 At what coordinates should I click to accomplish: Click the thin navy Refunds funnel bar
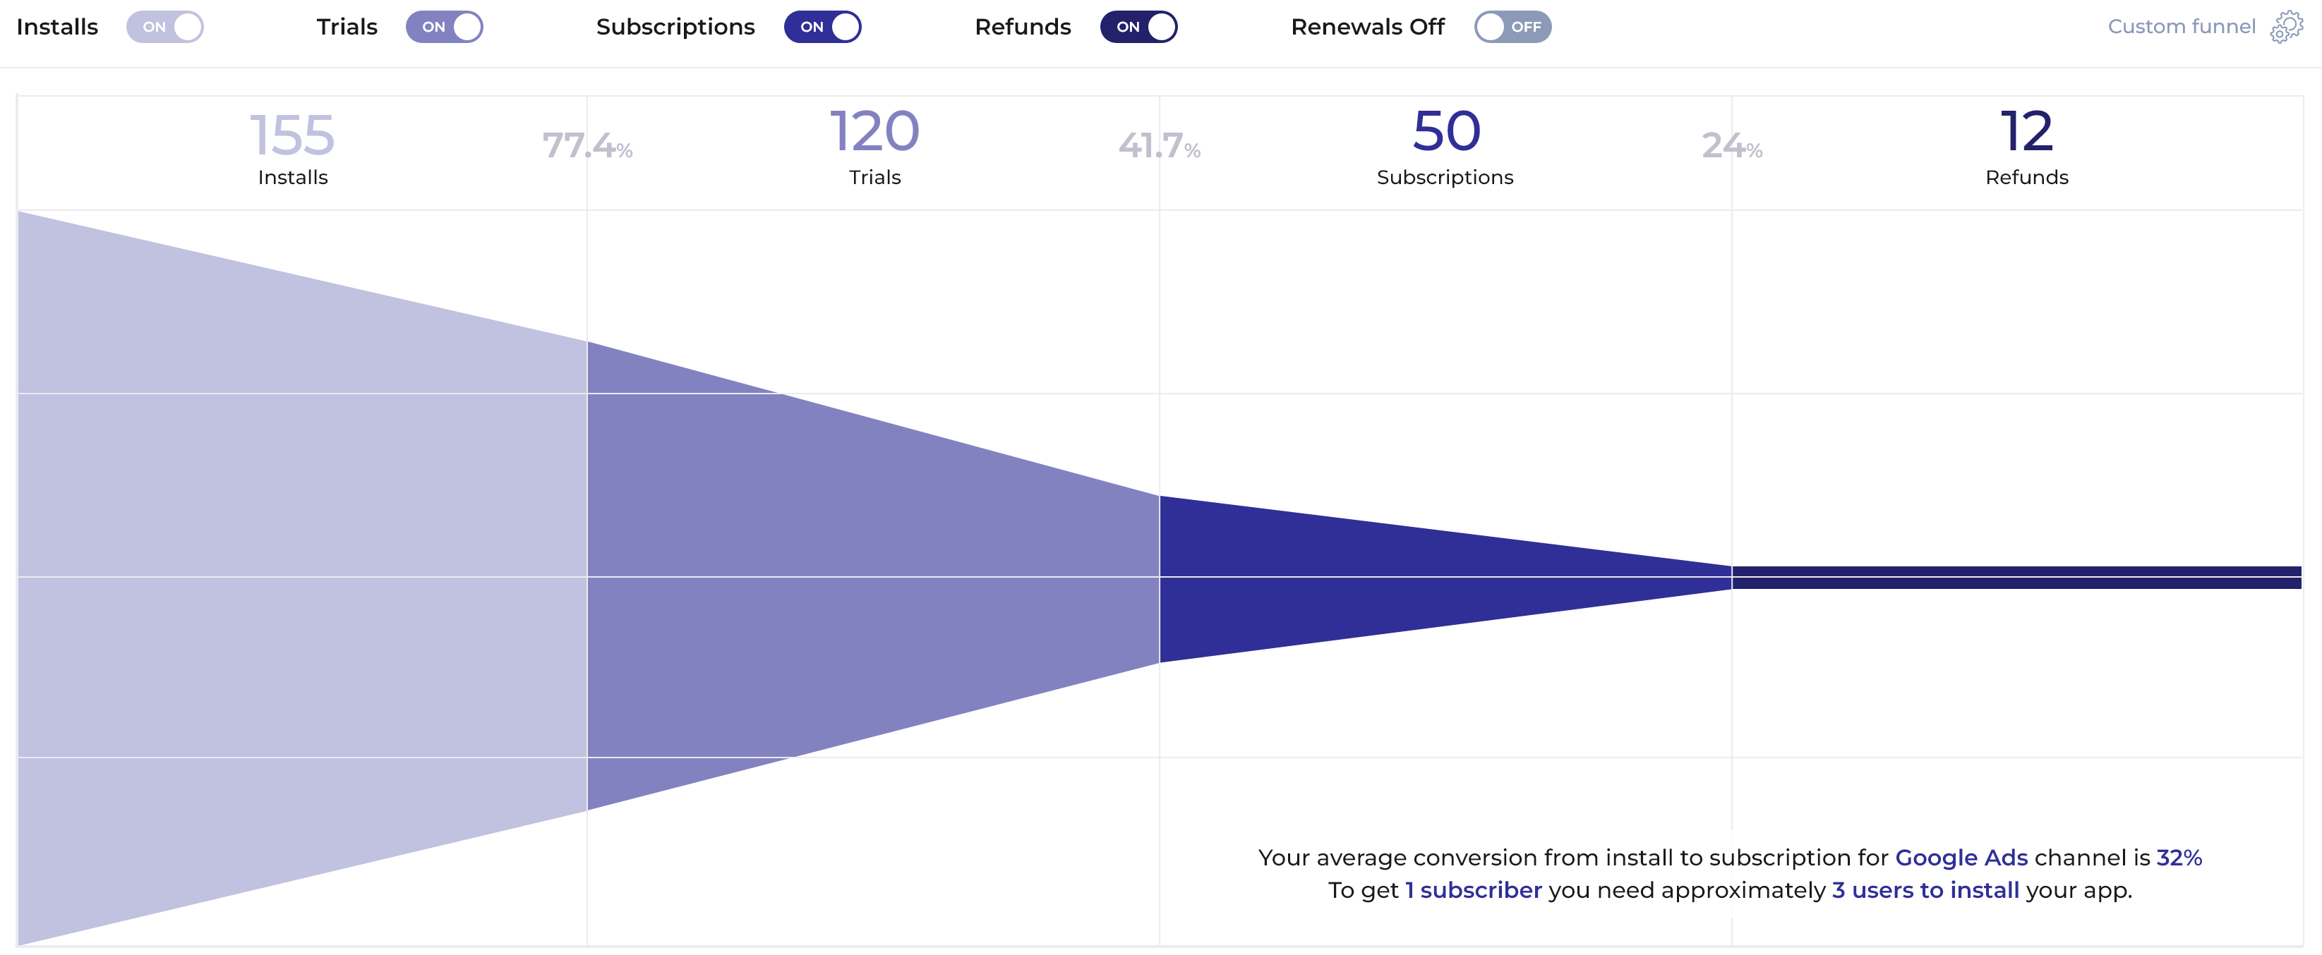[x=2016, y=578]
